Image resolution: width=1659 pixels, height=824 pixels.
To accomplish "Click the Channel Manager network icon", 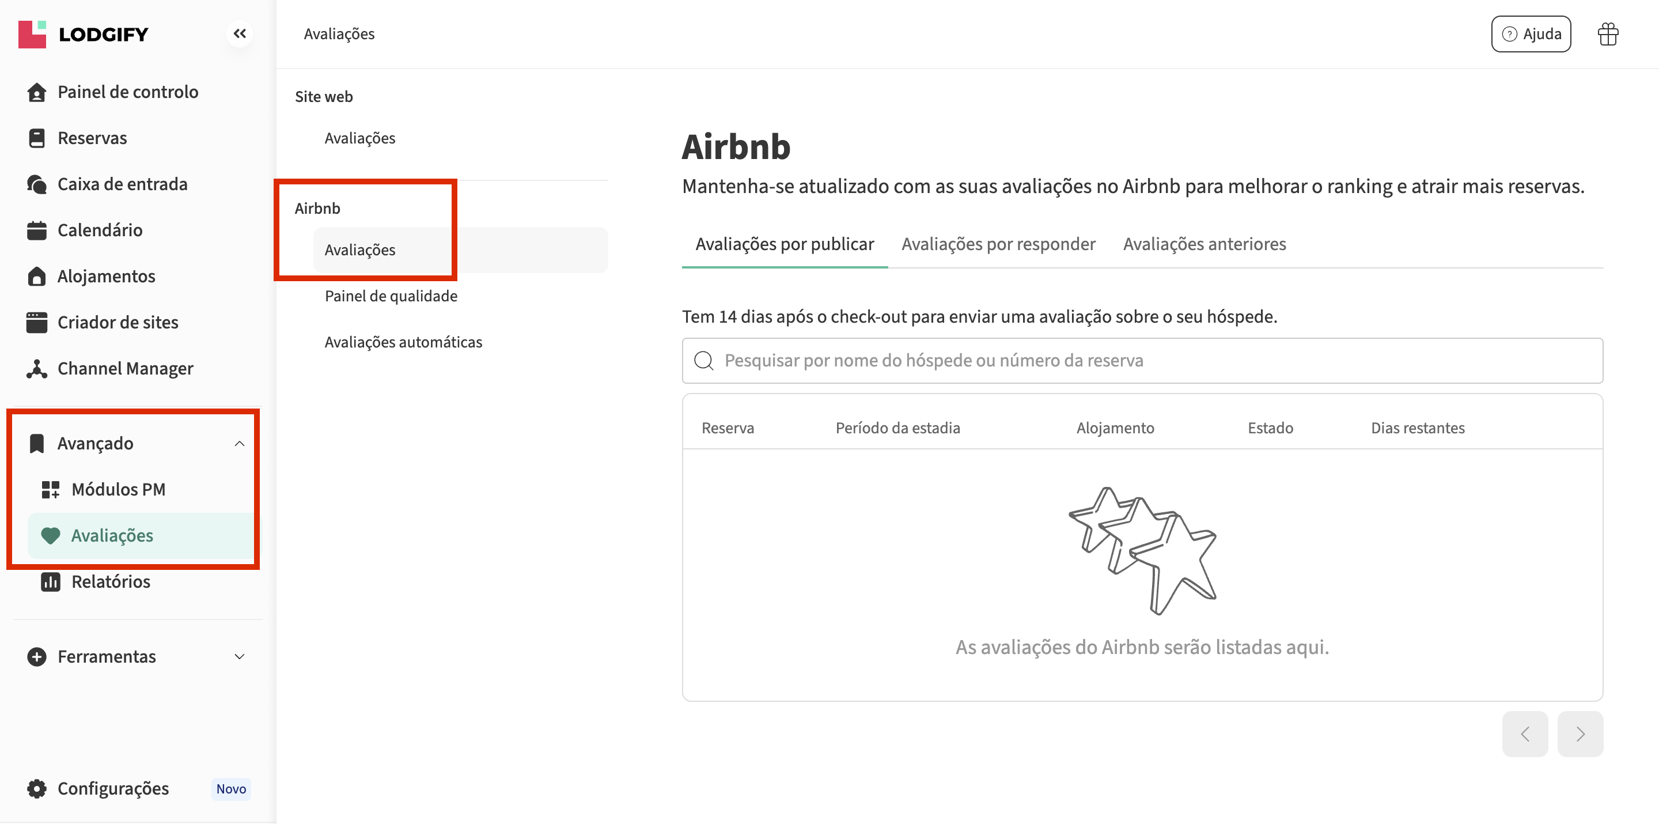I will click(x=37, y=369).
